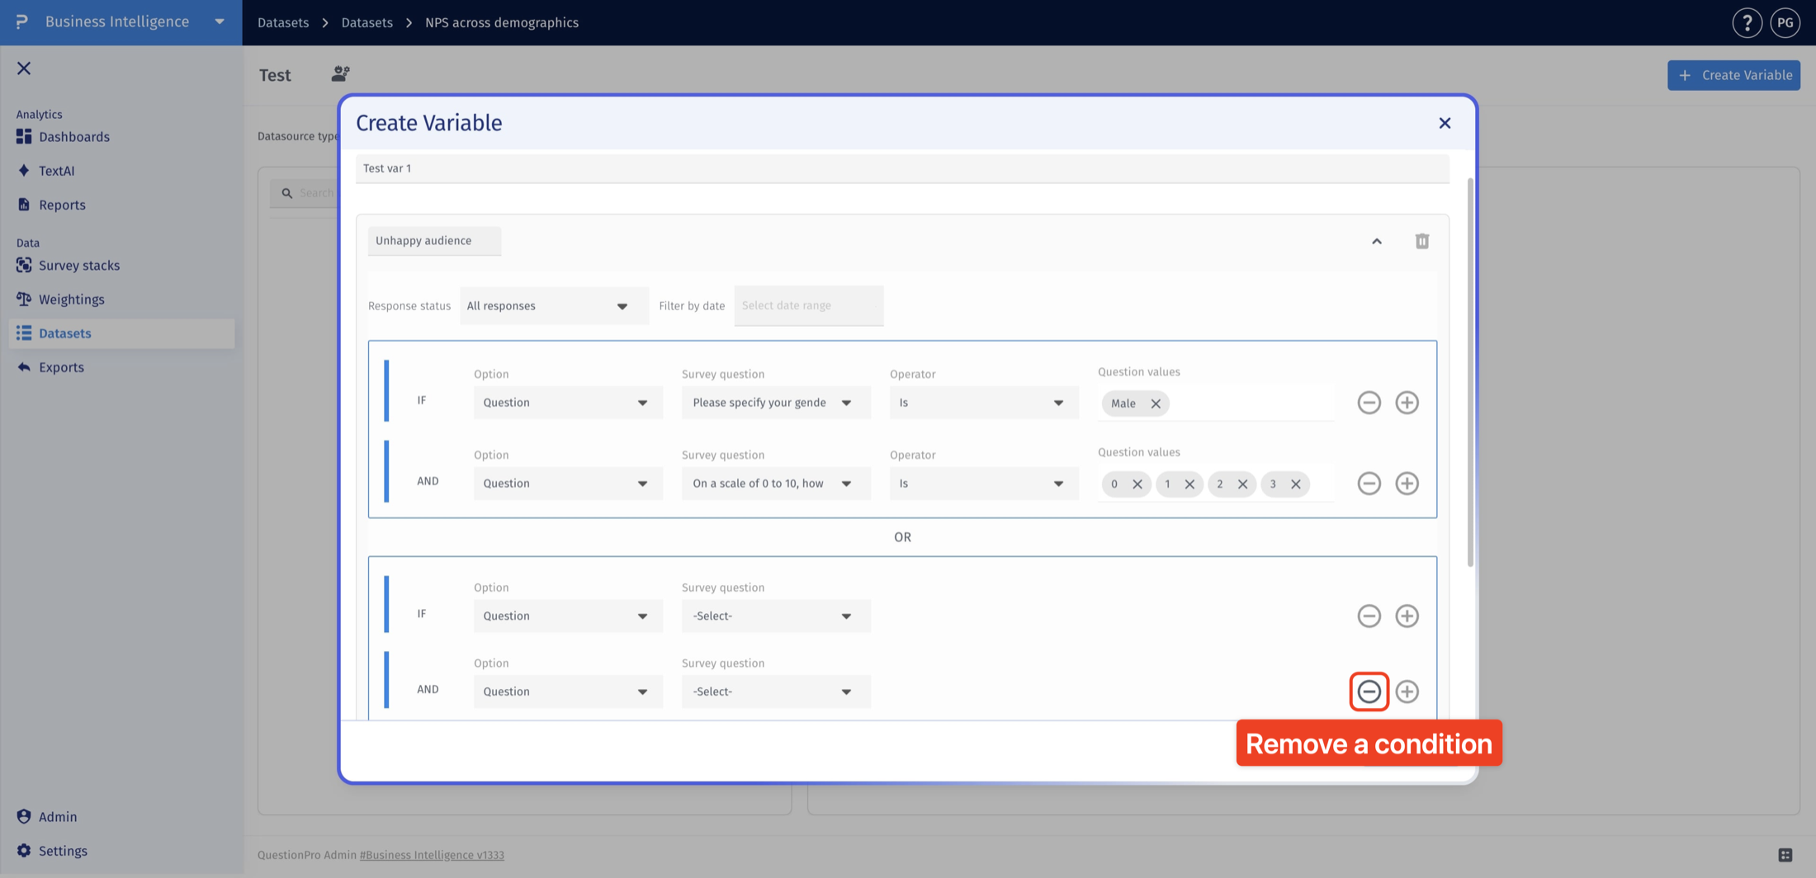1816x878 pixels.
Task: Open Option dropdown in second group's IF row
Action: [x=568, y=616]
